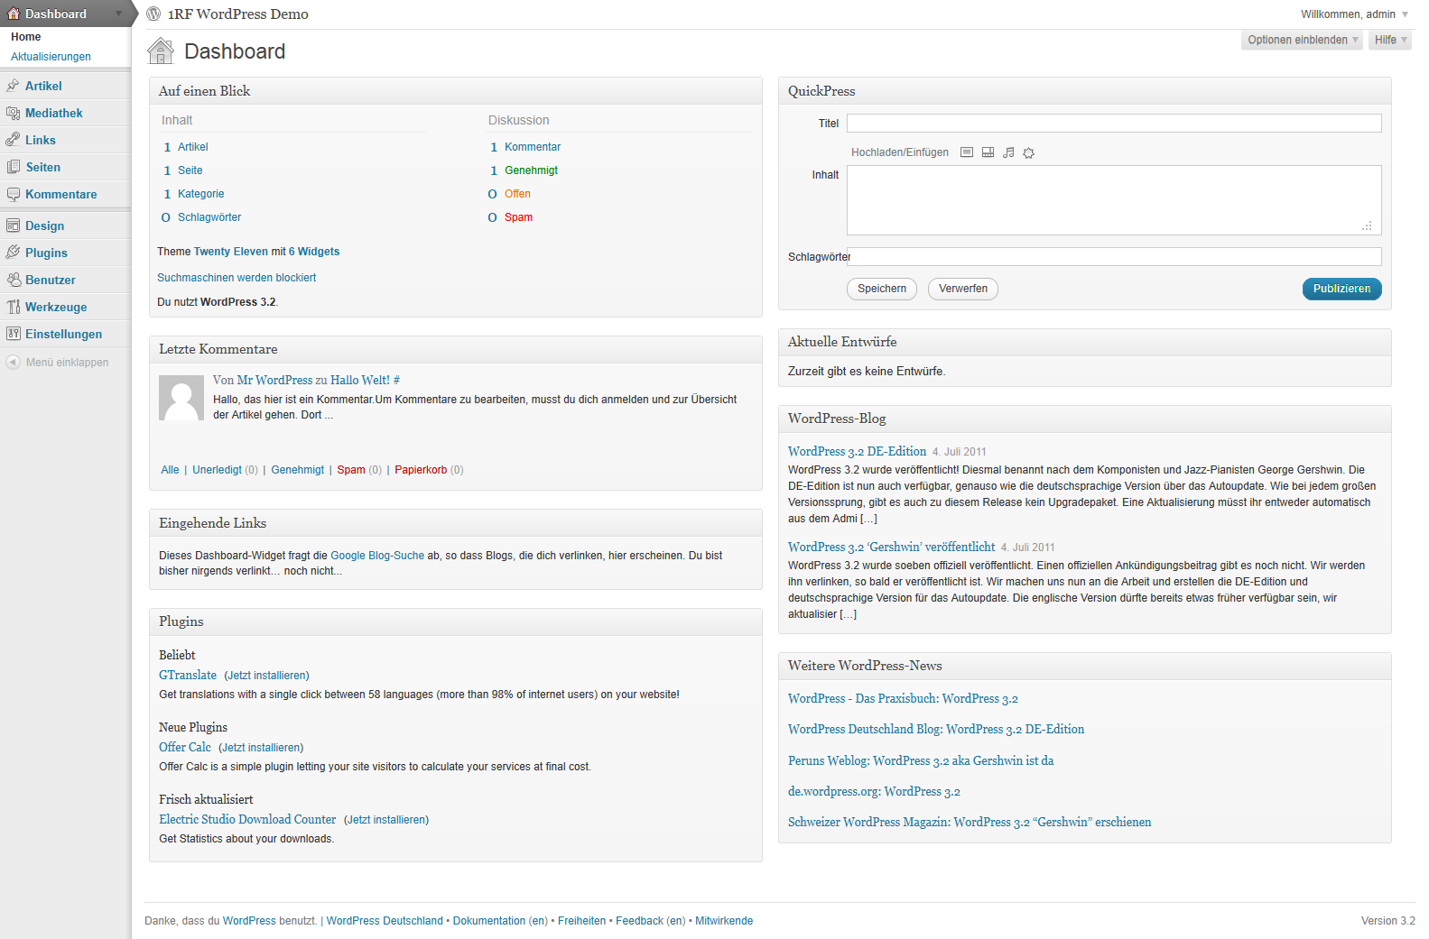Click the Kommentare speech bubble icon
The width and height of the screenshot is (1429, 939).
(13, 194)
